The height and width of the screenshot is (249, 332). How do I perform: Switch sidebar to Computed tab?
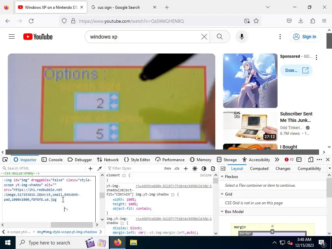[259, 169]
